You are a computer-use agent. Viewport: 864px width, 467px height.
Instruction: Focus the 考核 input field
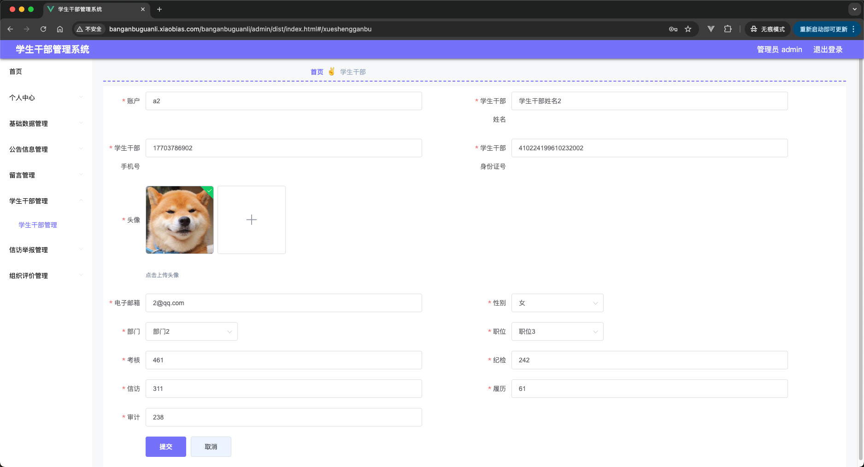(x=284, y=360)
